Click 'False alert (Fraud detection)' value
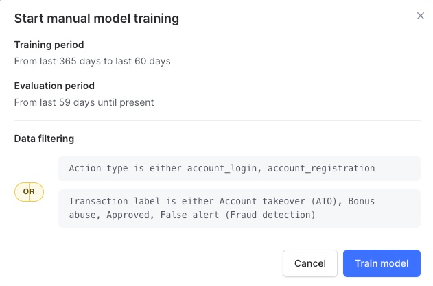Screen dimensions: 433x286 (x=237, y=215)
